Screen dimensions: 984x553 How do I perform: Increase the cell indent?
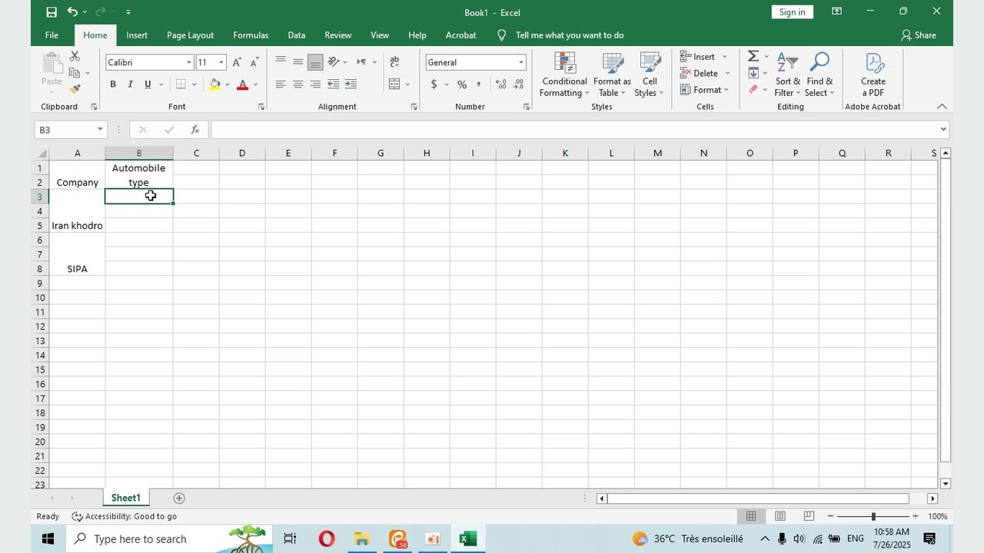[x=351, y=84]
